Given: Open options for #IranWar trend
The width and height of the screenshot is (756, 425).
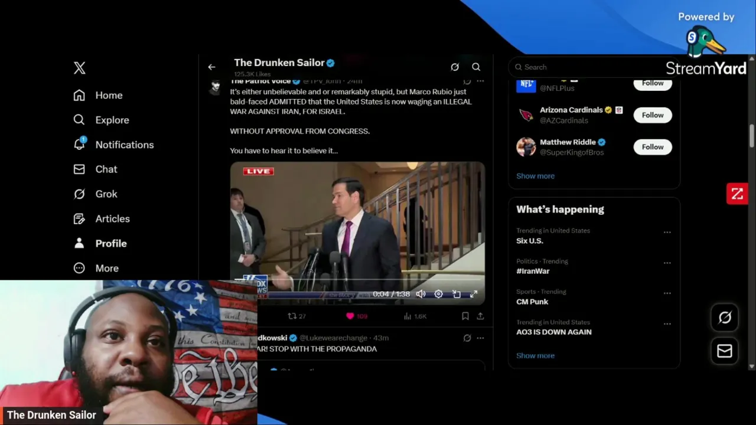Looking at the screenshot, I should coord(667,263).
